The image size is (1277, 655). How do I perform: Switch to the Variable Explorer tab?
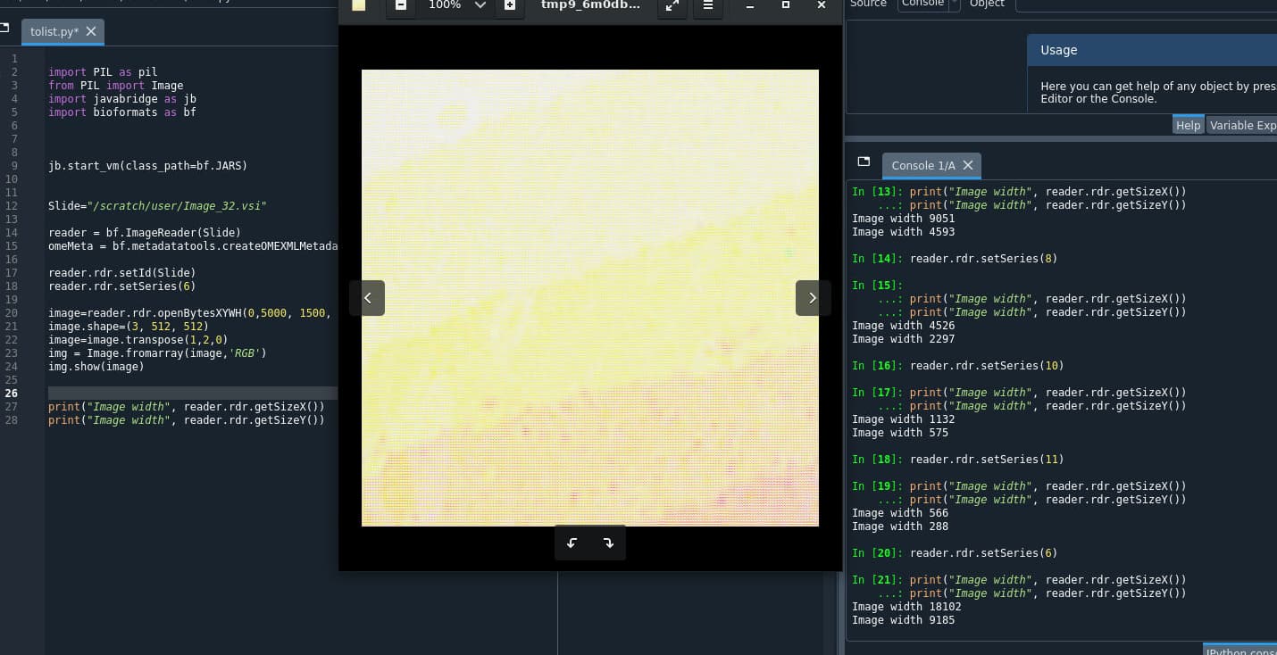coord(1242,126)
